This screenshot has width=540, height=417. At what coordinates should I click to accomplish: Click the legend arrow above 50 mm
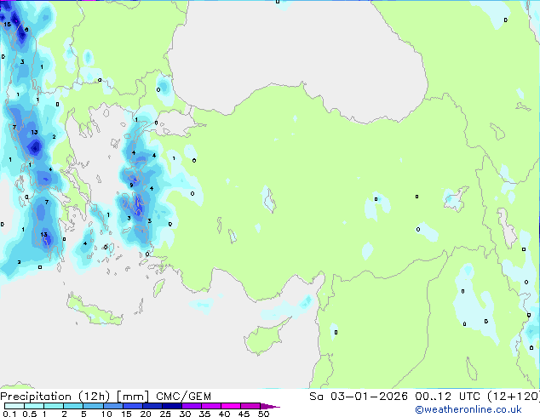(270, 406)
